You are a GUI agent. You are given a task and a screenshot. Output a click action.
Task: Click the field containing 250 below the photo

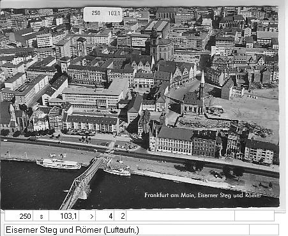pyautogui.click(x=19, y=216)
